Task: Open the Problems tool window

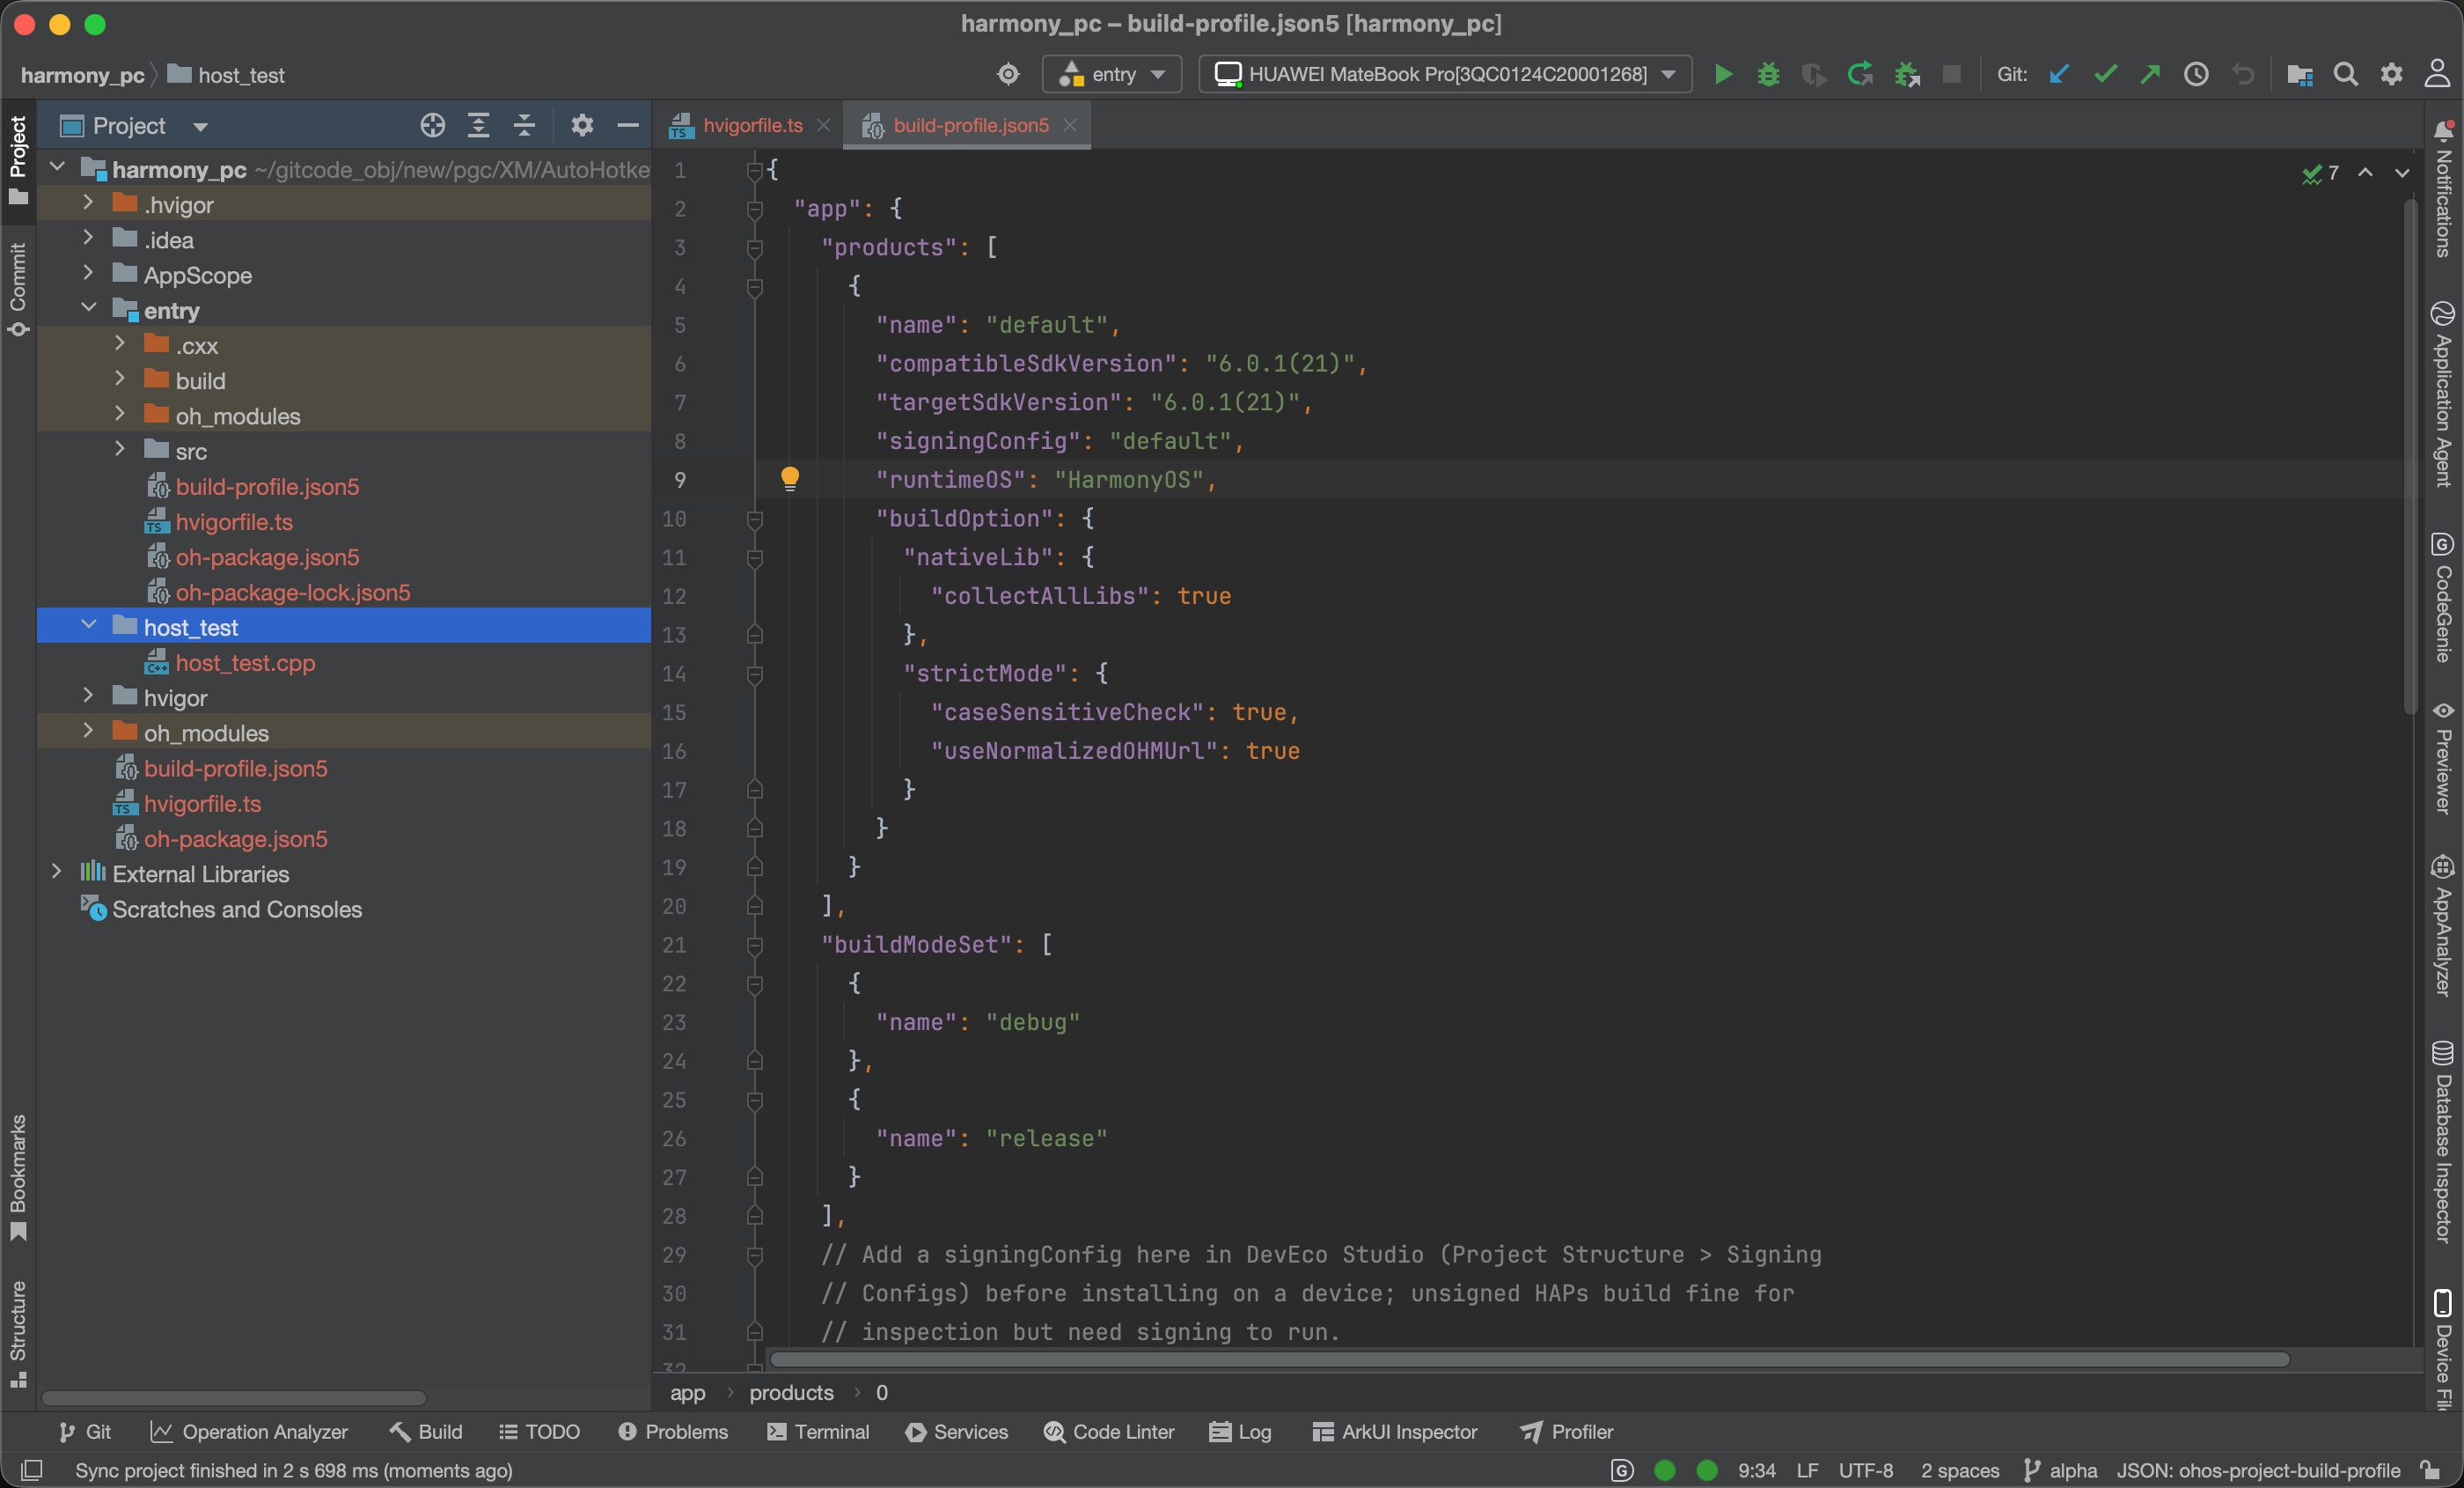Action: coord(673,1431)
